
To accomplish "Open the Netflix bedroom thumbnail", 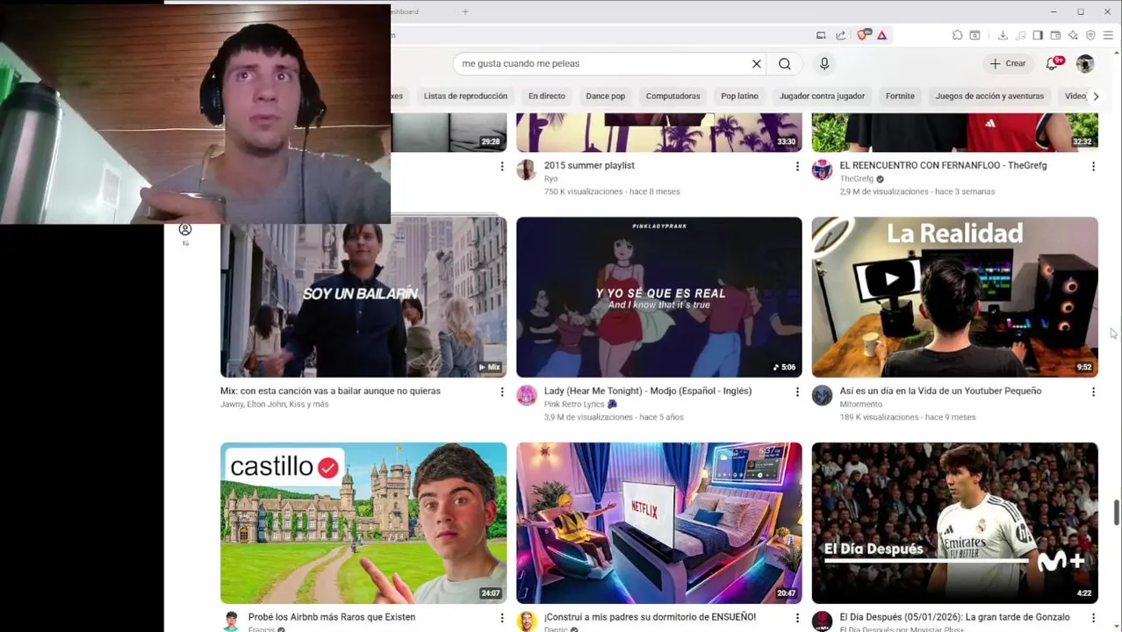I will [659, 523].
